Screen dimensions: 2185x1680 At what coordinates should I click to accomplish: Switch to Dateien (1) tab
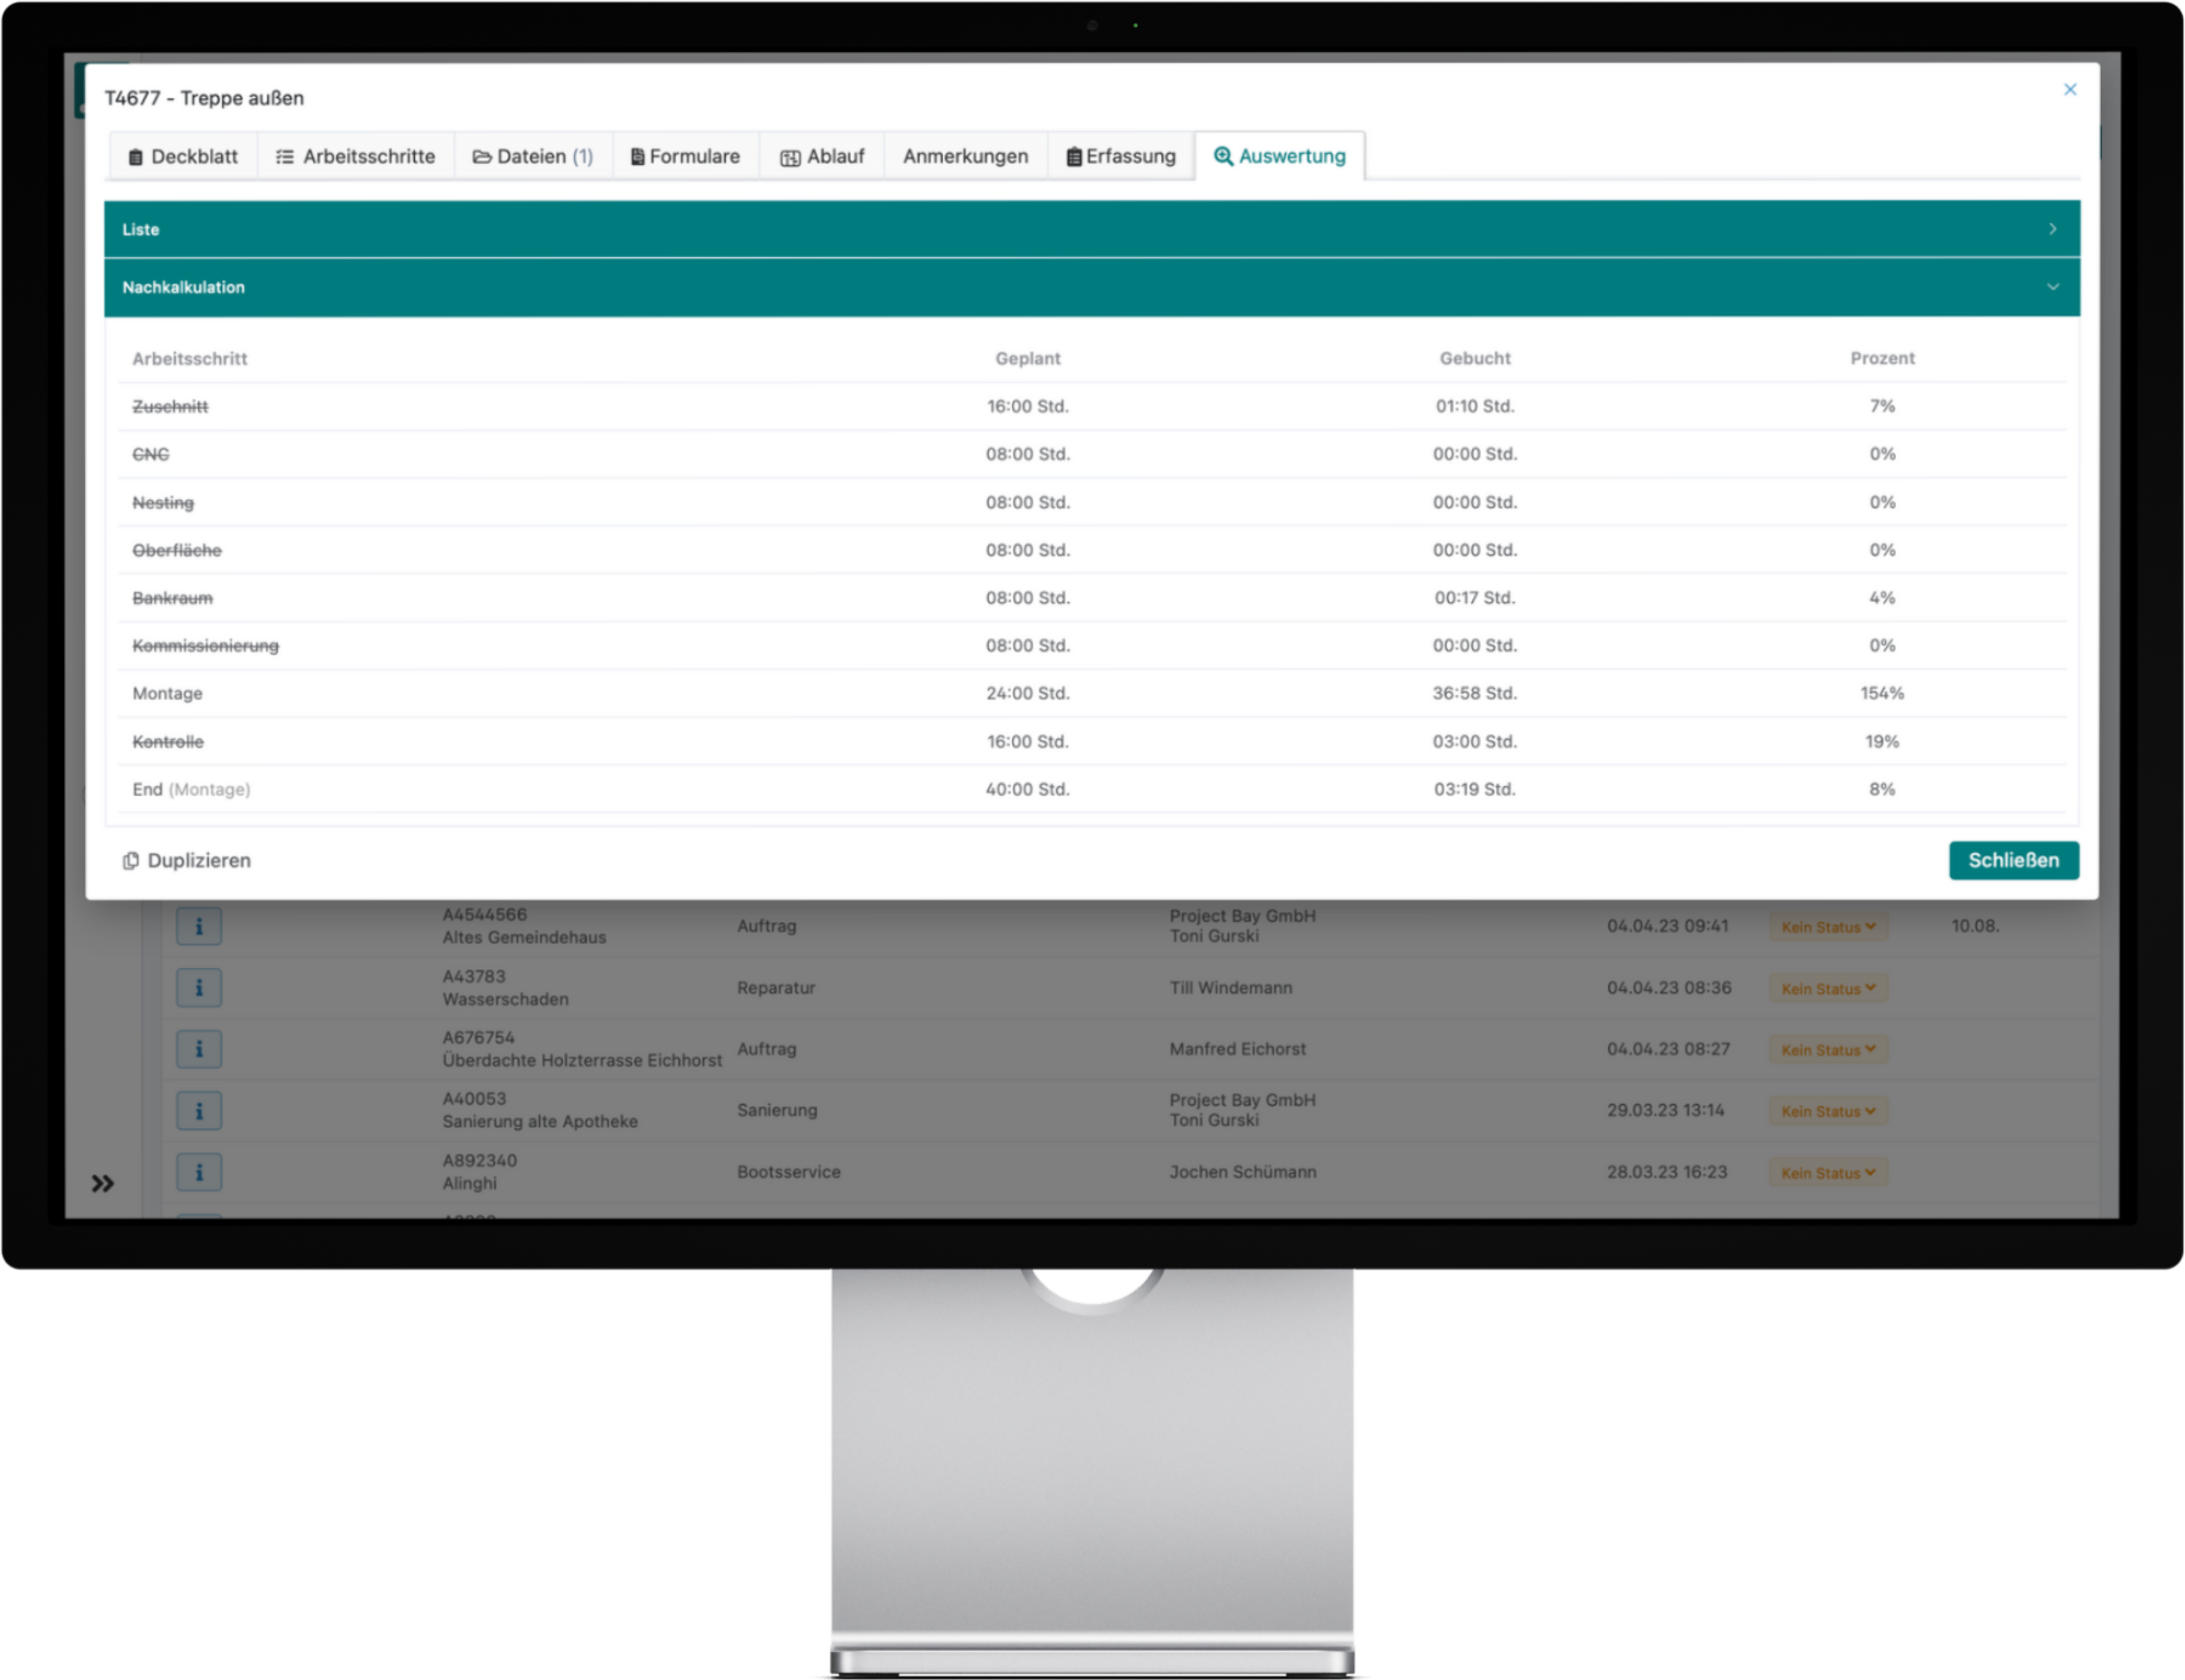533,157
